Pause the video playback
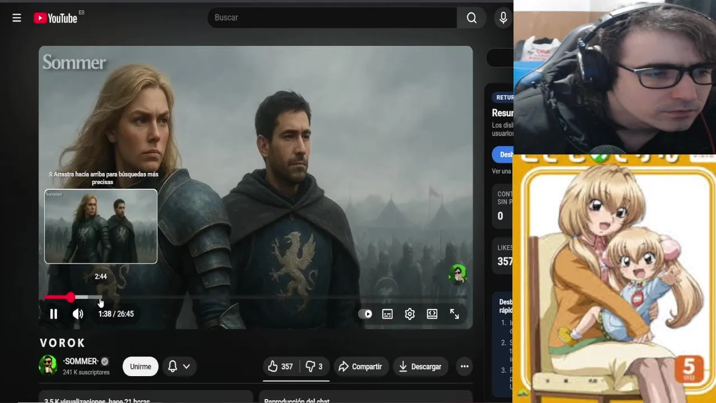This screenshot has height=403, width=716. click(x=54, y=314)
